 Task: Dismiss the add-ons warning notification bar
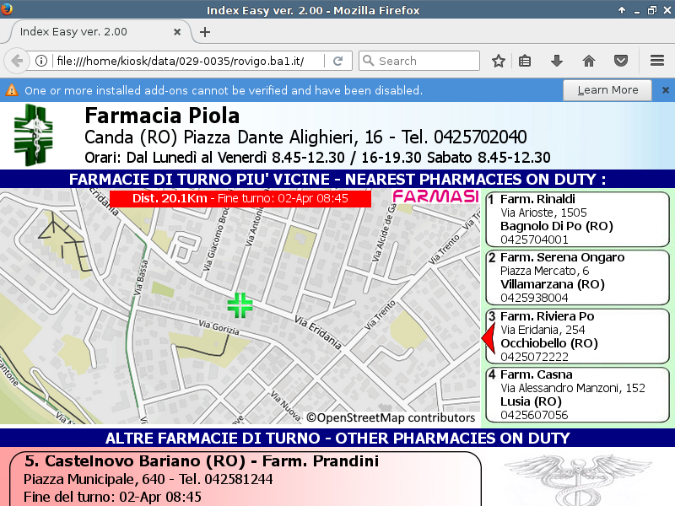pos(665,90)
